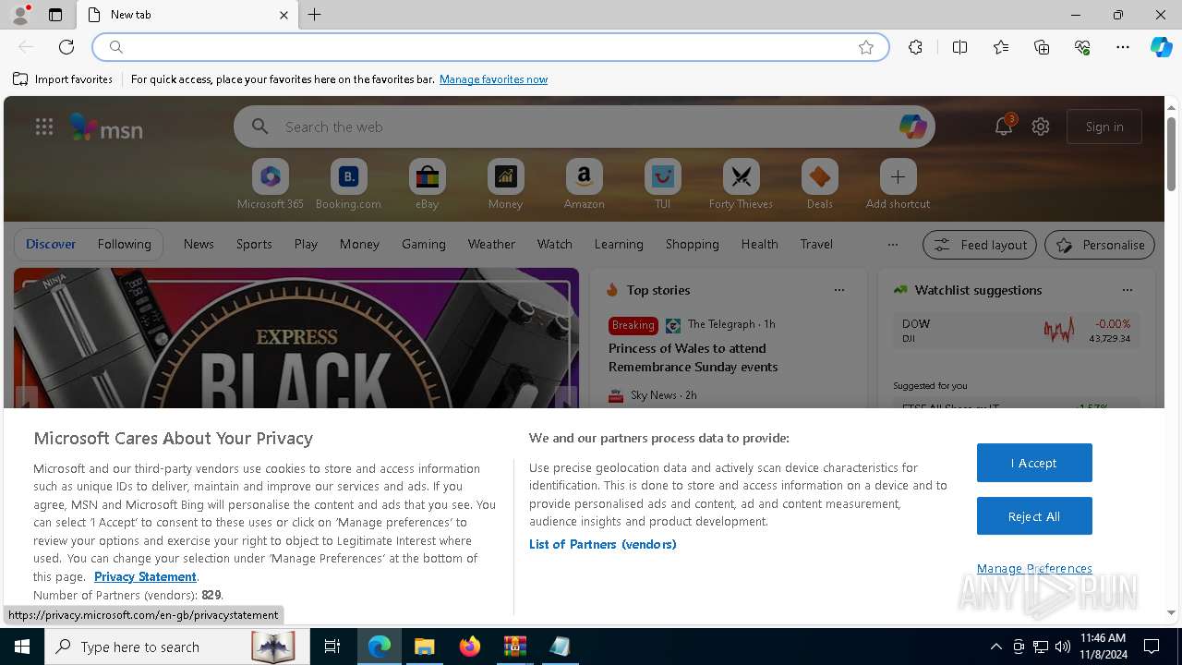The width and height of the screenshot is (1182, 665).
Task: Open List of Partners (vendors) link
Action: coord(603,544)
